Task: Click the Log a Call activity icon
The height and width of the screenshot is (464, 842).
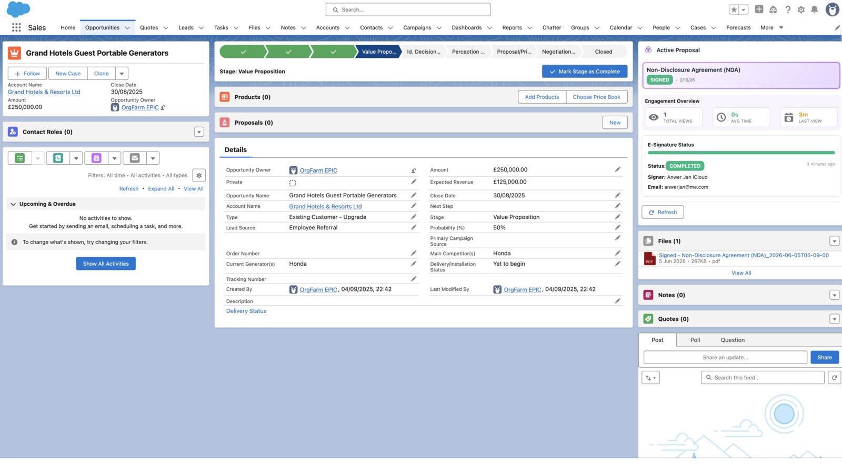Action: click(58, 158)
